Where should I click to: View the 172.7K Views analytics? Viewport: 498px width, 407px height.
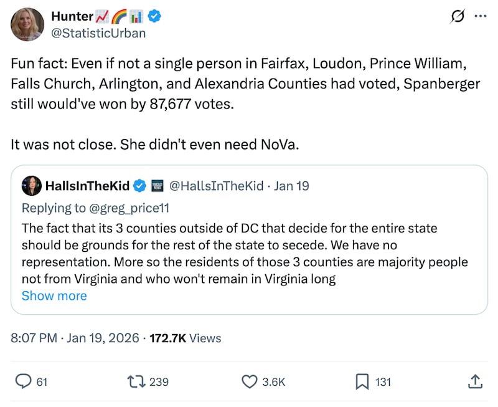(x=186, y=338)
